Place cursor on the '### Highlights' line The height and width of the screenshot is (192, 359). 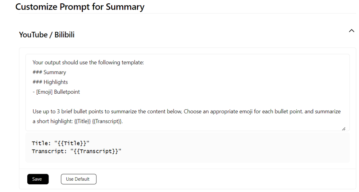coord(50,82)
